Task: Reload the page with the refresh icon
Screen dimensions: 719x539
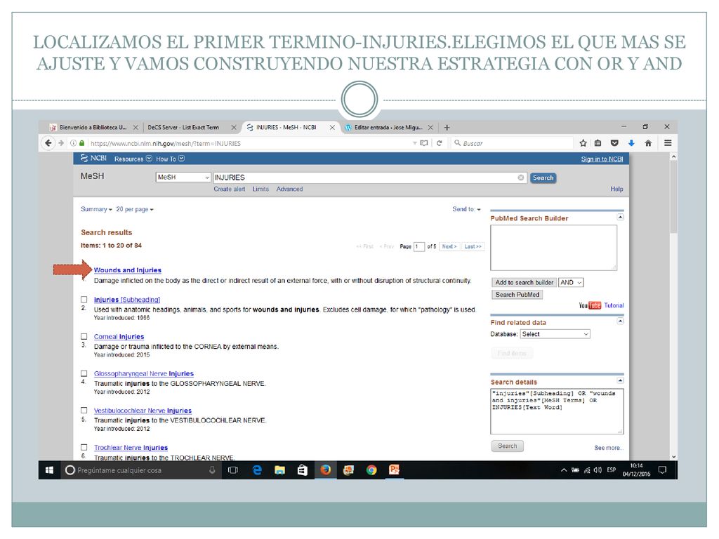Action: [x=440, y=143]
